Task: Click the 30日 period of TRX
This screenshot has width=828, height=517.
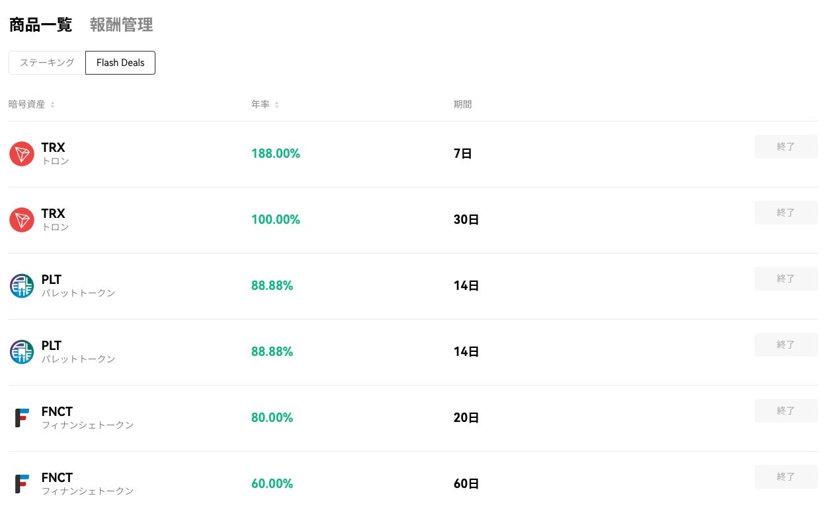Action: pyautogui.click(x=466, y=220)
